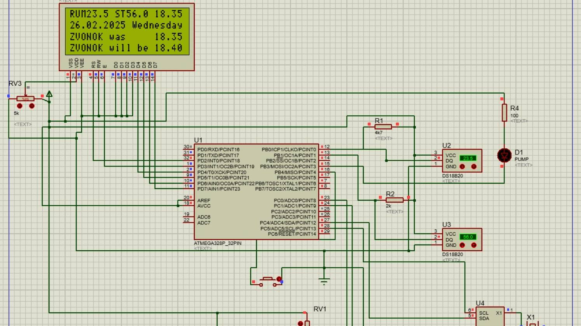This screenshot has width=581, height=326.
Task: Click the U2 temperature readout 23.5
Action: tap(468, 158)
